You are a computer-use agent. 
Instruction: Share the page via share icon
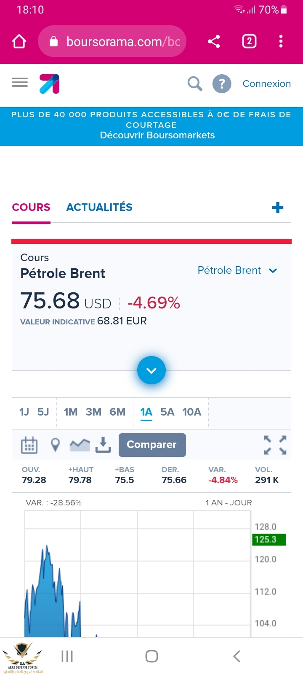[x=214, y=41]
